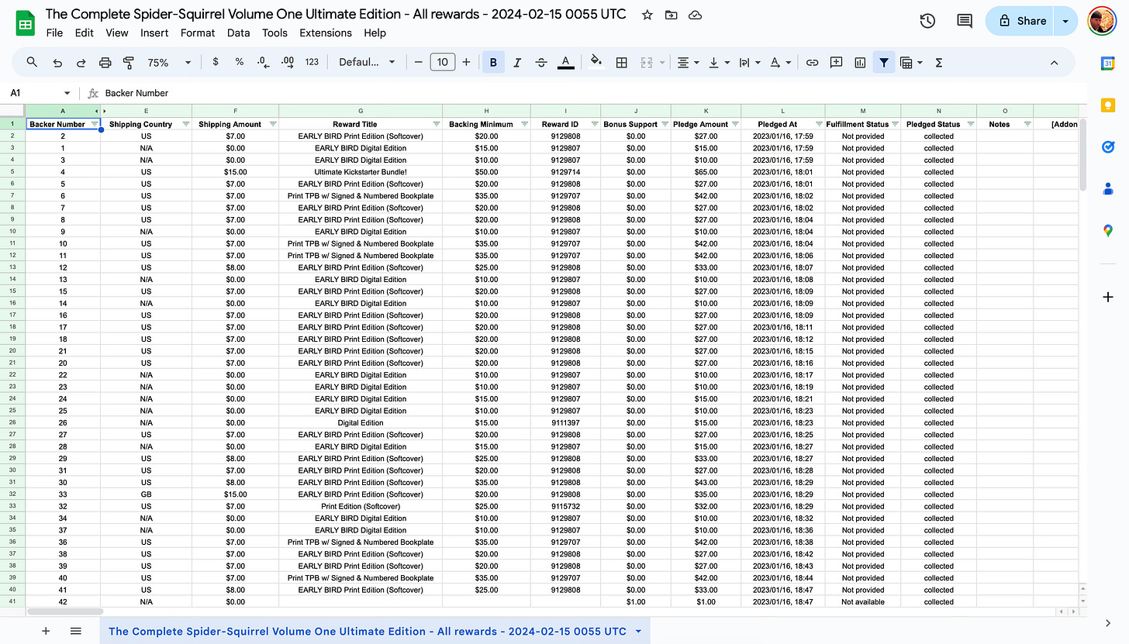Add a new sheet
The height and width of the screenshot is (644, 1129).
pos(46,631)
